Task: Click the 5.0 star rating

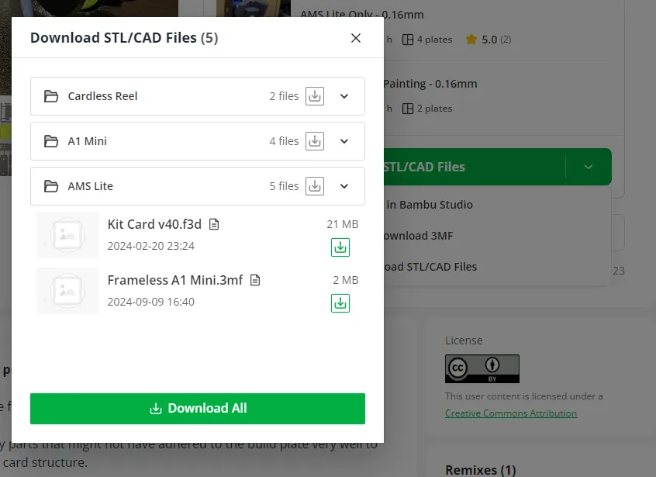Action: [489, 40]
